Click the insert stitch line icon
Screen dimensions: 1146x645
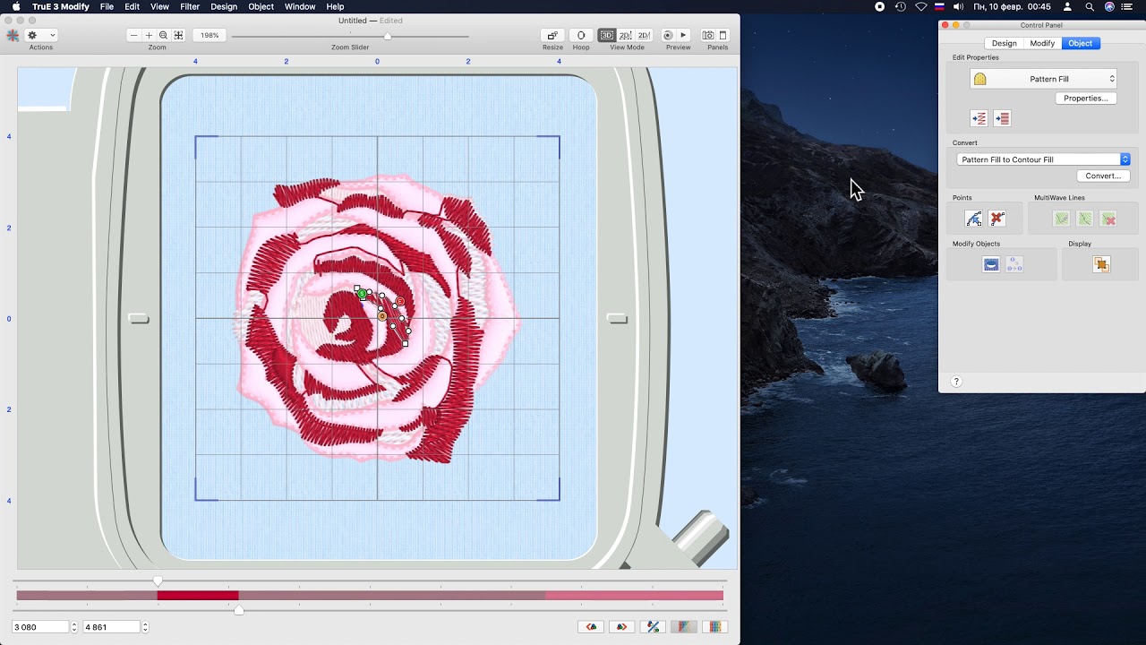pyautogui.click(x=979, y=118)
